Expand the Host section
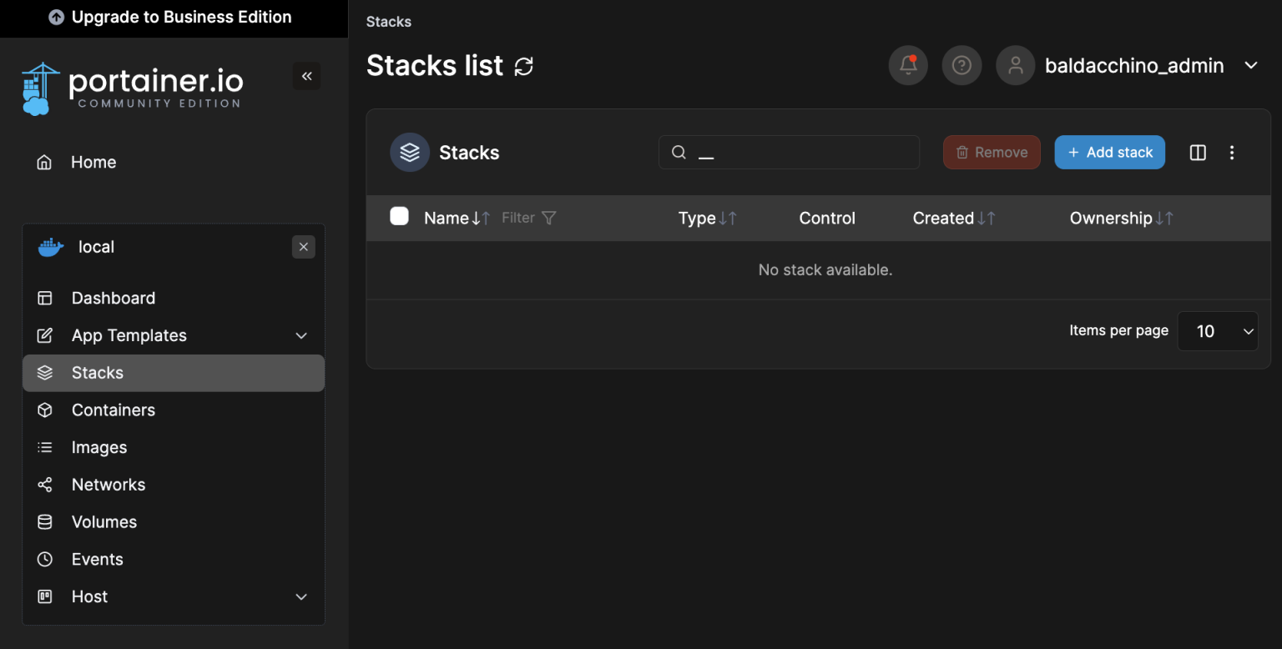This screenshot has width=1282, height=649. [300, 596]
